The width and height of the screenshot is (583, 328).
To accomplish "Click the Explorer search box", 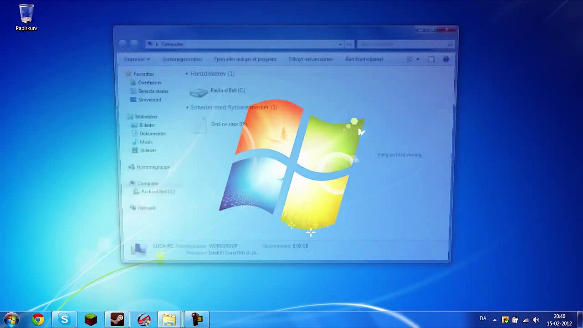I will 405,44.
